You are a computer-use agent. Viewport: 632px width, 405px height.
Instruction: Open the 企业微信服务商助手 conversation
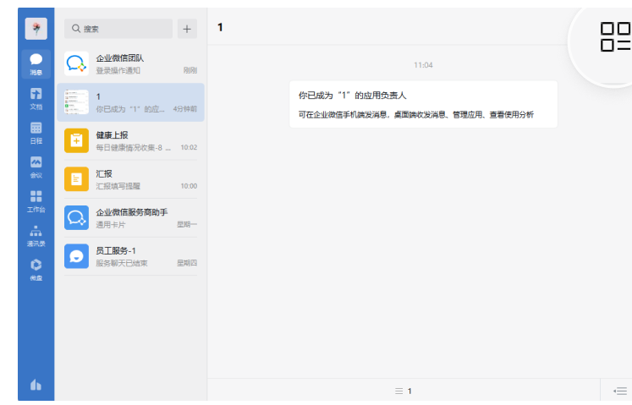coord(130,218)
